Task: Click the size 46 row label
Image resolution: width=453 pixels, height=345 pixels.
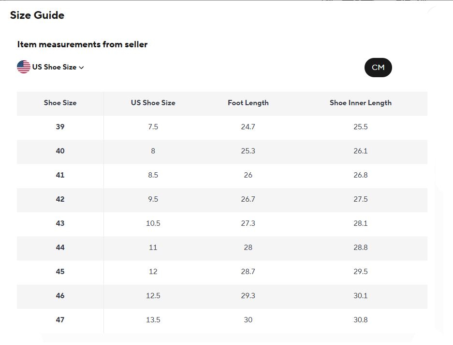Action: (x=60, y=296)
